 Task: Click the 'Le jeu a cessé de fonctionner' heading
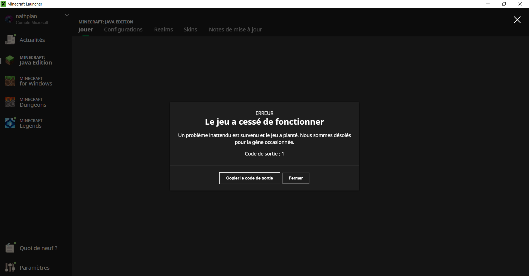click(x=264, y=122)
